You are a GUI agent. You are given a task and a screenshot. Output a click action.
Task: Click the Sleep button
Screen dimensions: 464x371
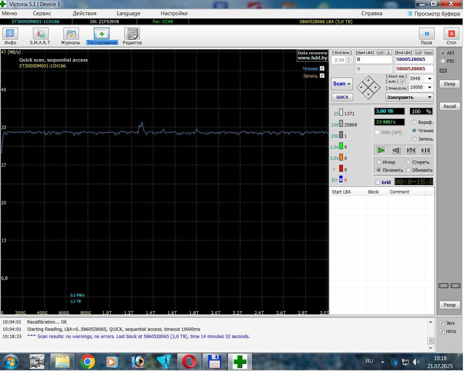coord(449,84)
